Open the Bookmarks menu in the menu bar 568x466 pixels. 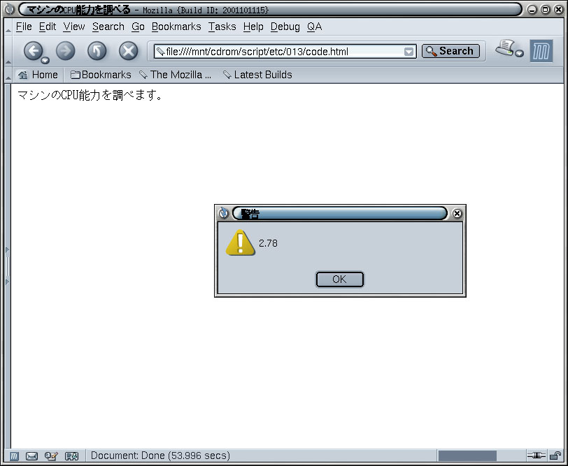click(176, 27)
